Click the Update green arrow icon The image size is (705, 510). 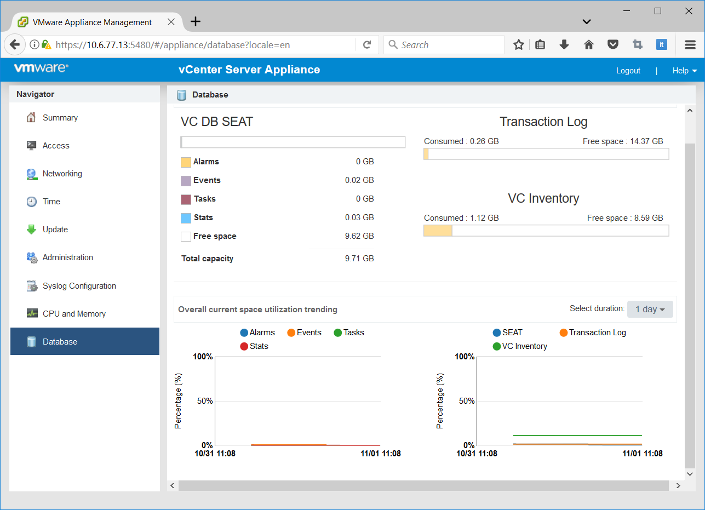[x=32, y=230]
